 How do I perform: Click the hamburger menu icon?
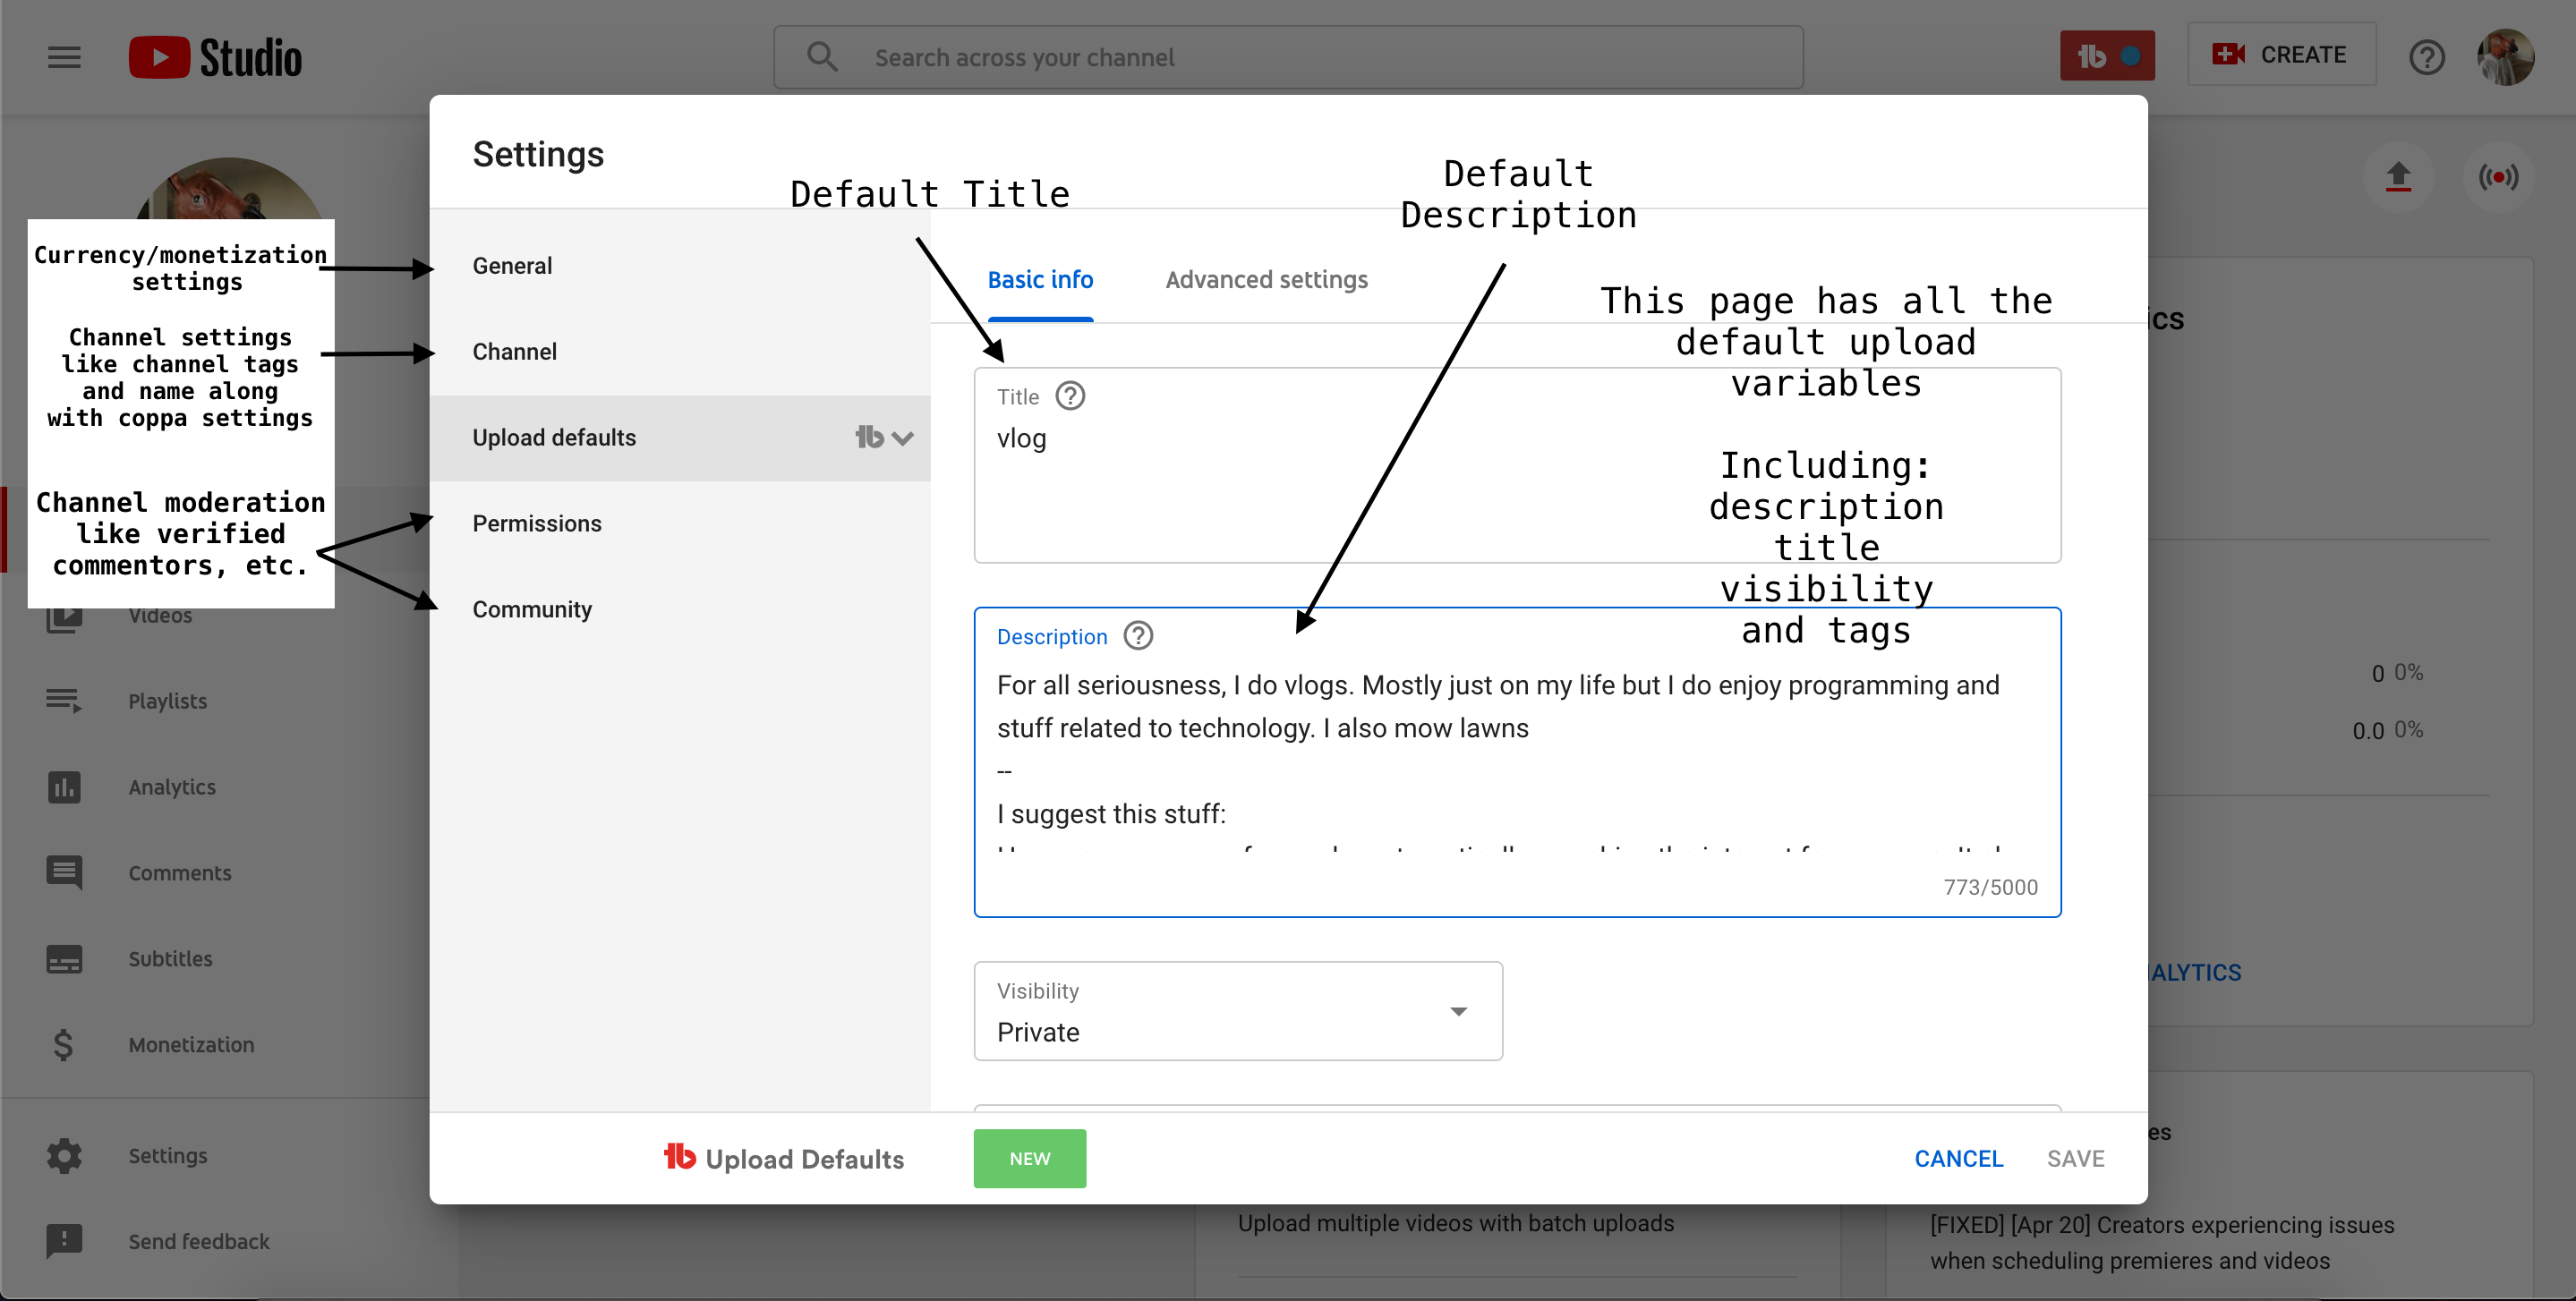click(x=64, y=57)
